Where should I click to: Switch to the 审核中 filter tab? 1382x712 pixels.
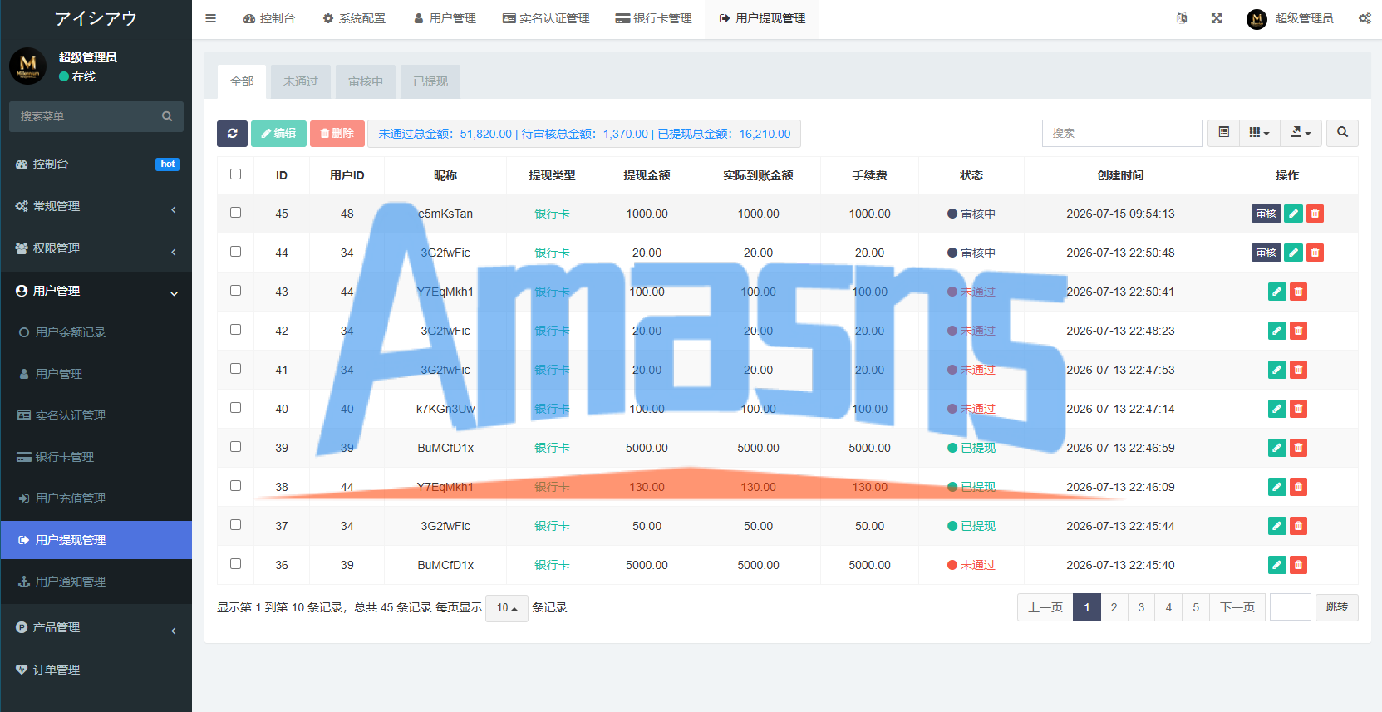(x=366, y=81)
